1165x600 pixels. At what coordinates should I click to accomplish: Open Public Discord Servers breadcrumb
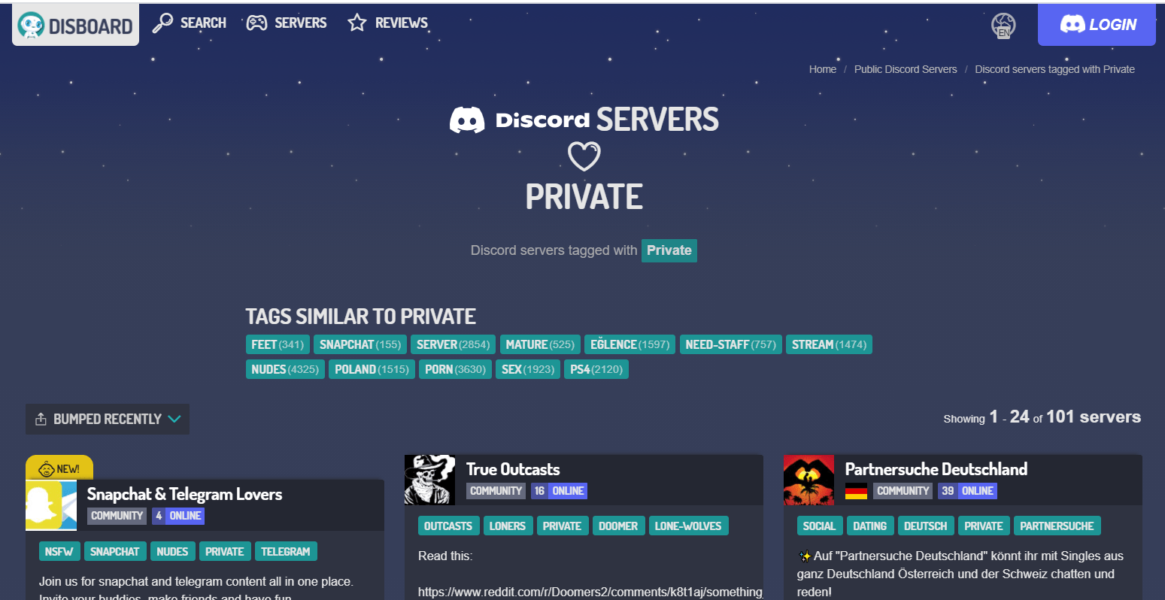906,69
